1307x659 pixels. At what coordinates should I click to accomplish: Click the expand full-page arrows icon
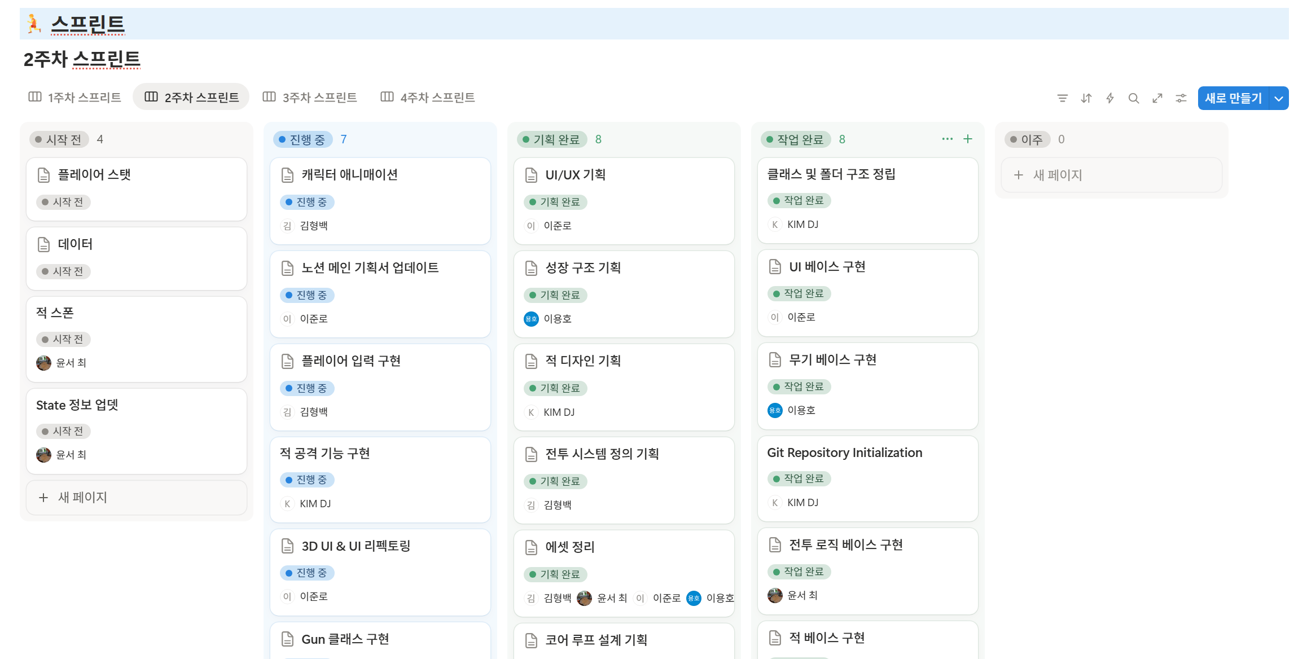pos(1157,98)
